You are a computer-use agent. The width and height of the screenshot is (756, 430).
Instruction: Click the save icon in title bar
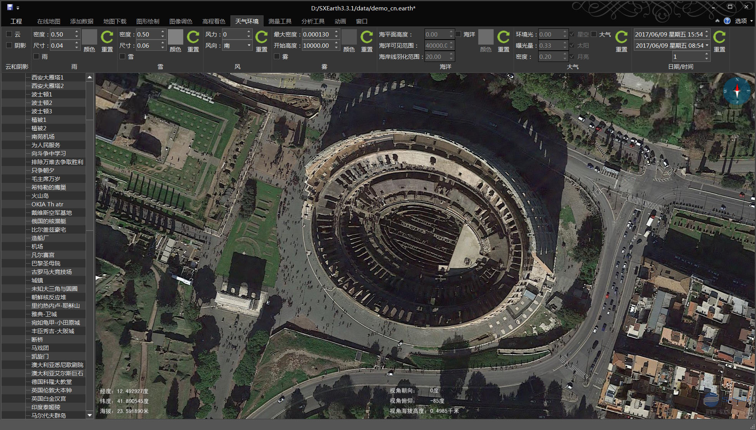coord(10,7)
